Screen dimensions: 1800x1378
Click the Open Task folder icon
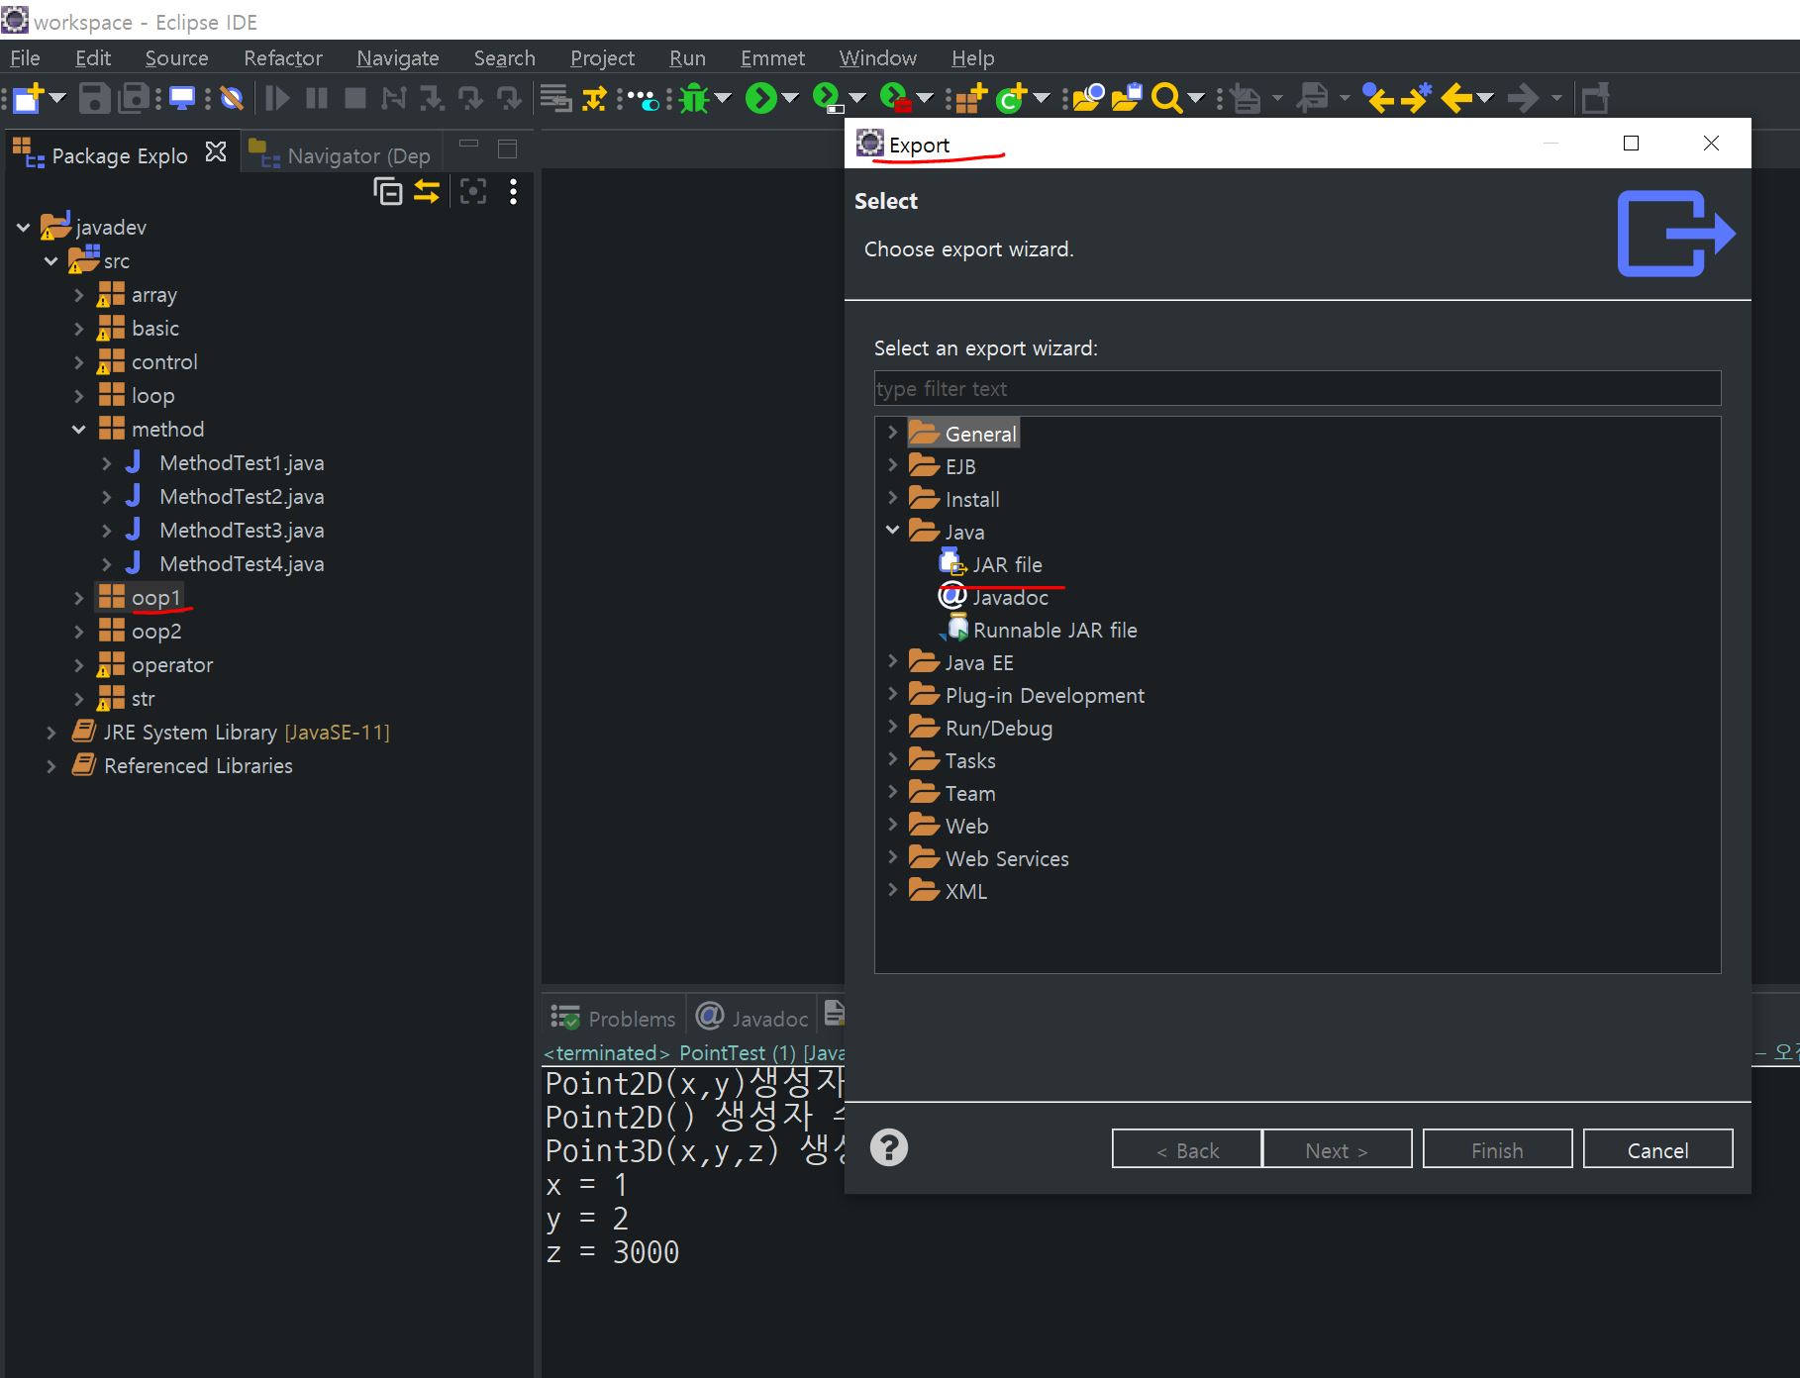click(1127, 98)
